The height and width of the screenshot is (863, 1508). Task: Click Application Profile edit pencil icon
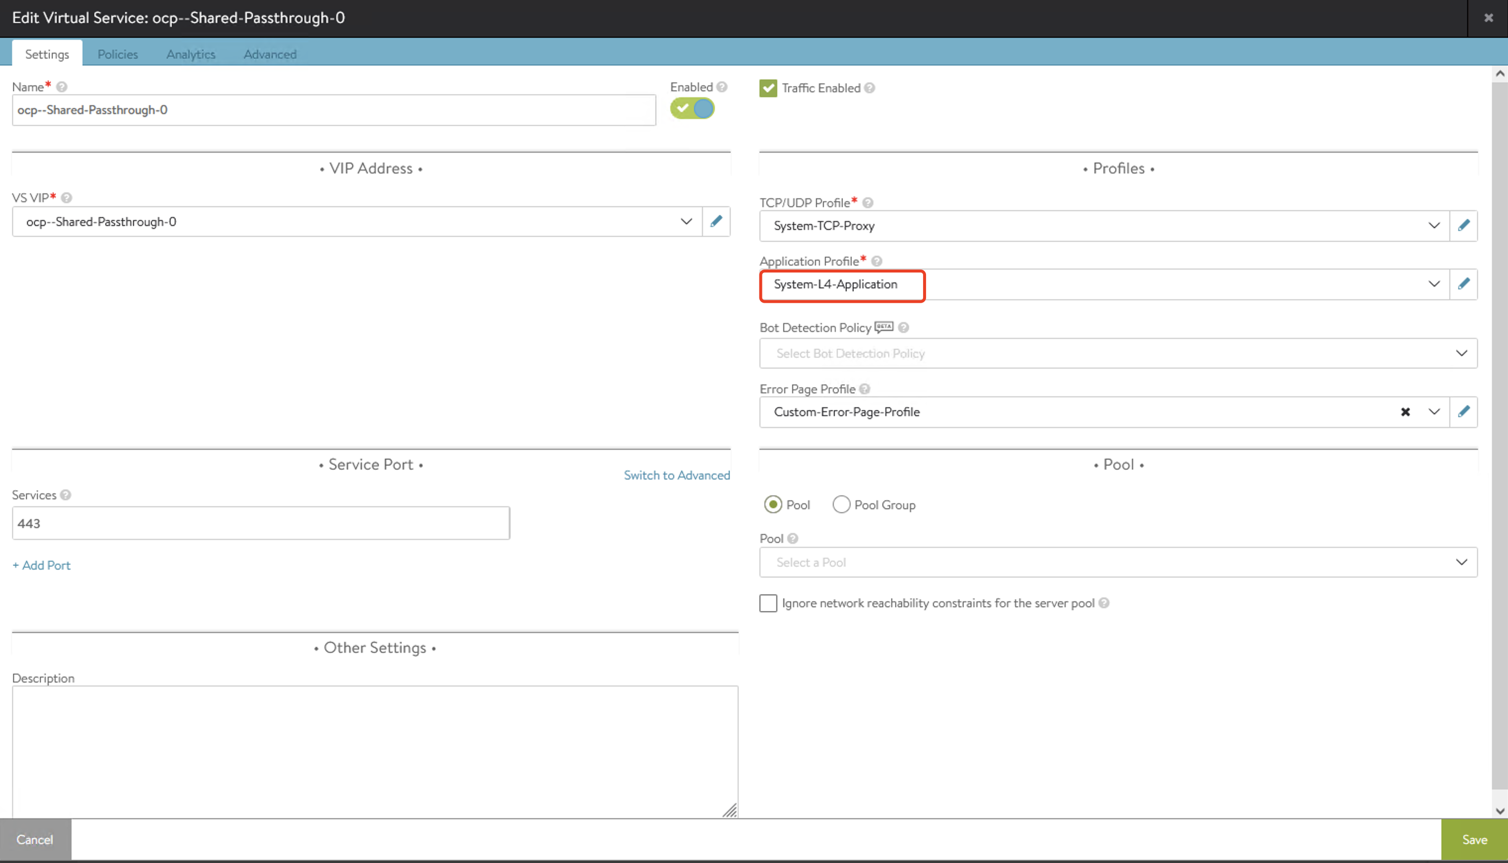(1463, 284)
